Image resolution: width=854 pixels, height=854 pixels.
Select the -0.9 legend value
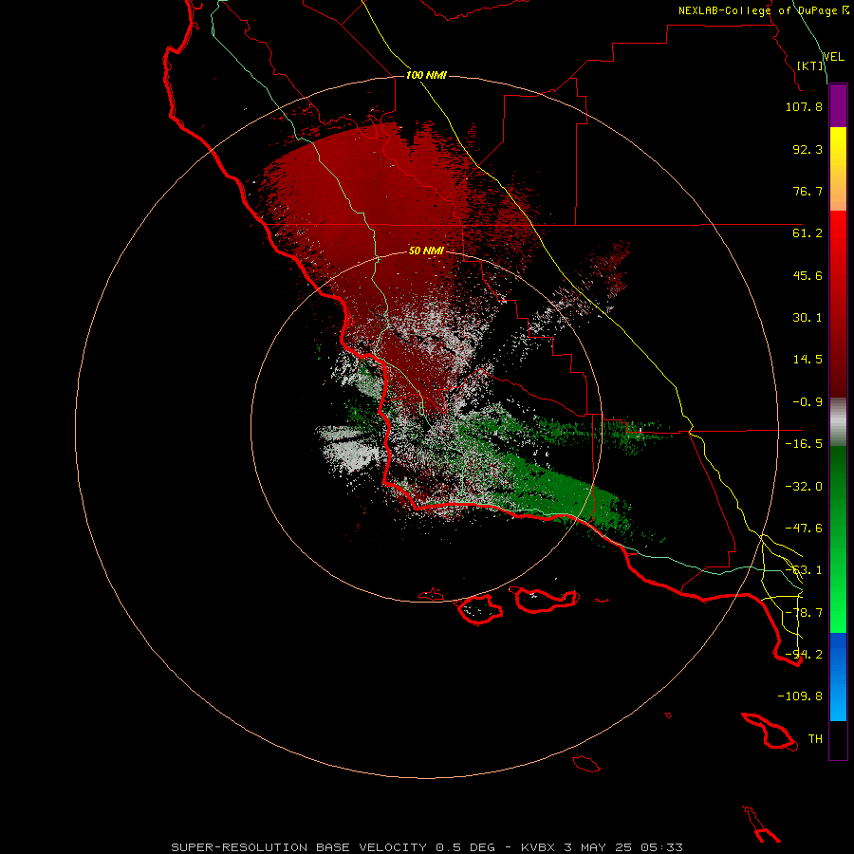click(808, 402)
